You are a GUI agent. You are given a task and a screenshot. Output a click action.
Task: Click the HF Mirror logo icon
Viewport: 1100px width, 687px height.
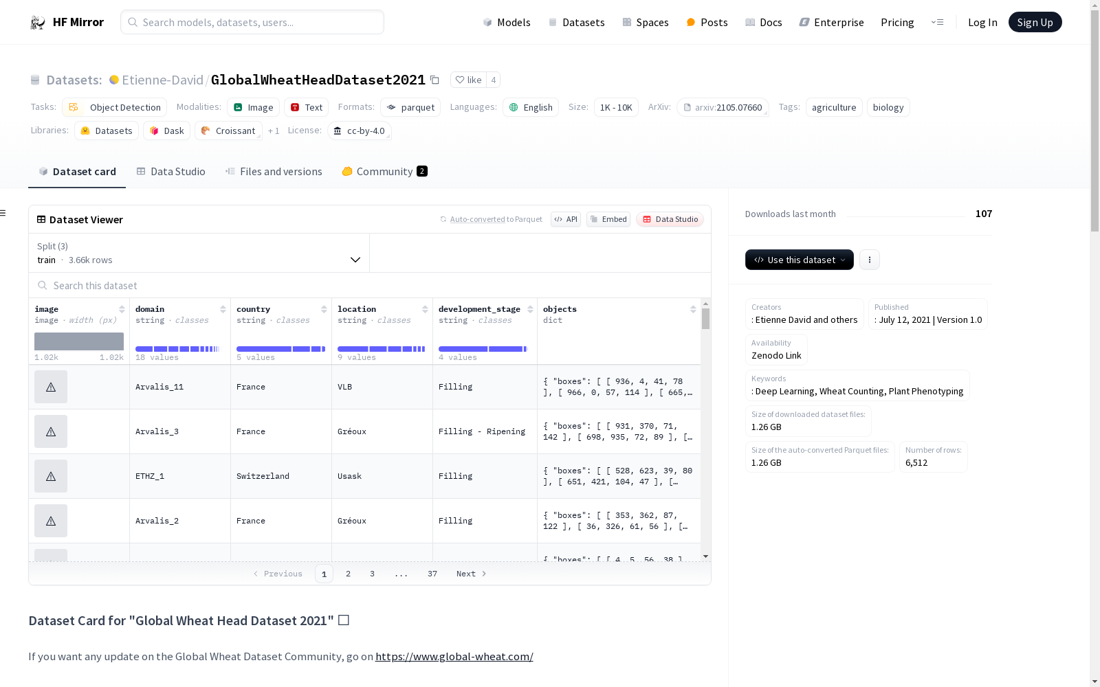click(x=38, y=22)
